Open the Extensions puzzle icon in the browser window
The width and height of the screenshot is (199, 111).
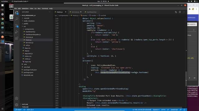tap(190, 9)
